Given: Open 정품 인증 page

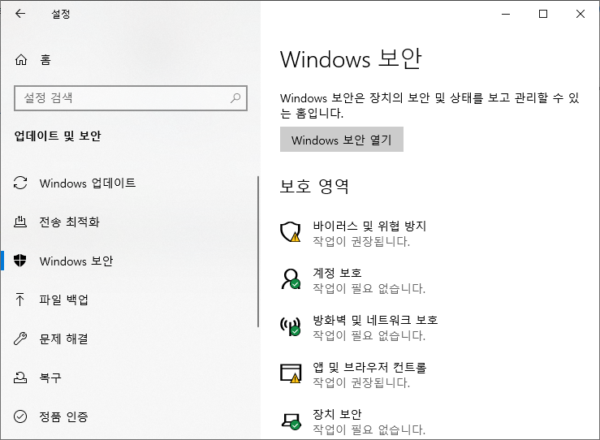Looking at the screenshot, I should coord(129,416).
